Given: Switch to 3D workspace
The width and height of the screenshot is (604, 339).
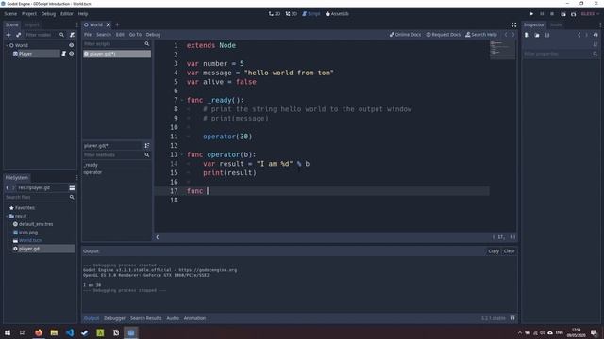Looking at the screenshot, I should coord(292,14).
